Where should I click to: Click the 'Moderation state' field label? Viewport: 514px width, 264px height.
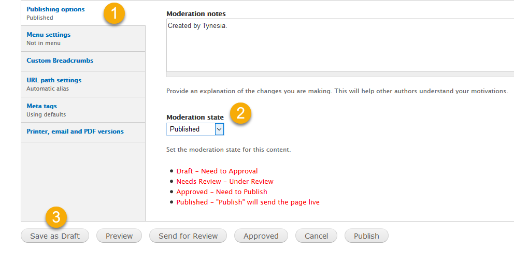click(x=195, y=118)
